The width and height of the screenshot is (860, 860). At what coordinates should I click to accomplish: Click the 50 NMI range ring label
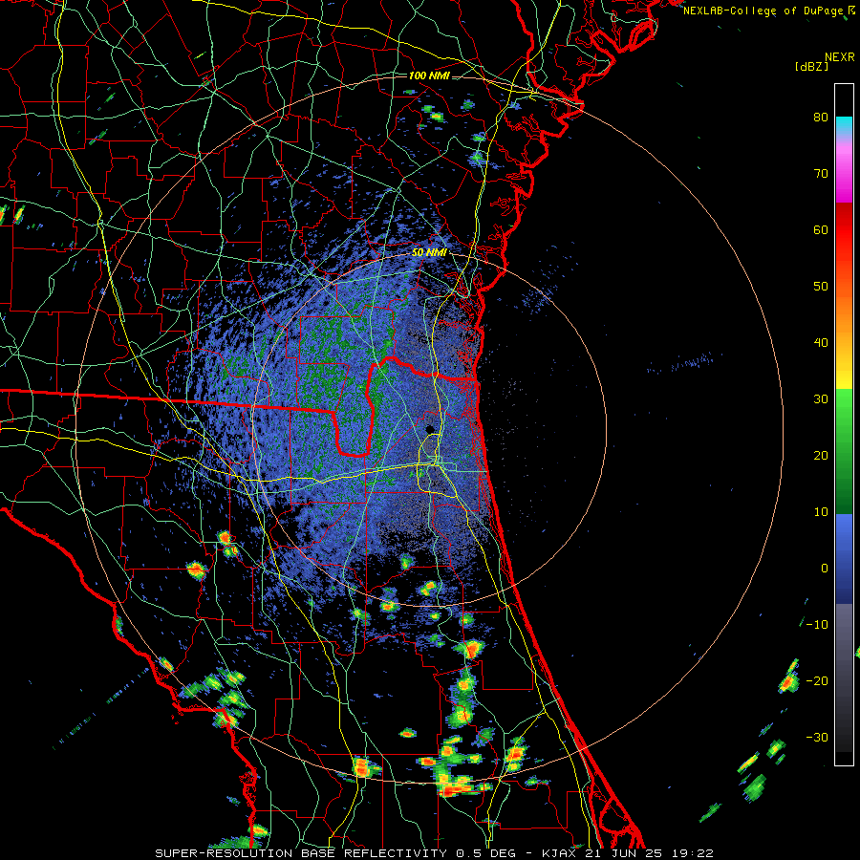(429, 252)
